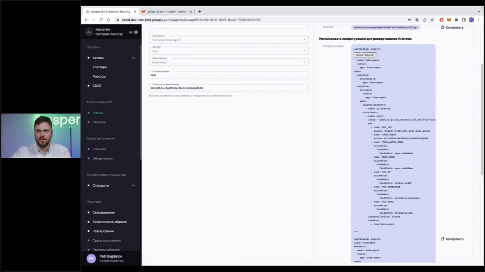Image resolution: width=485 pixels, height=272 pixels.
Task: Open the Оркестратор Kubernetes dropdown
Action: pos(229,62)
